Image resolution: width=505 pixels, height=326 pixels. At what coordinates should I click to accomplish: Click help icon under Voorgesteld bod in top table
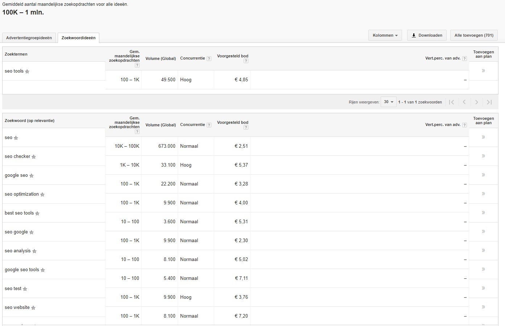tap(246, 61)
